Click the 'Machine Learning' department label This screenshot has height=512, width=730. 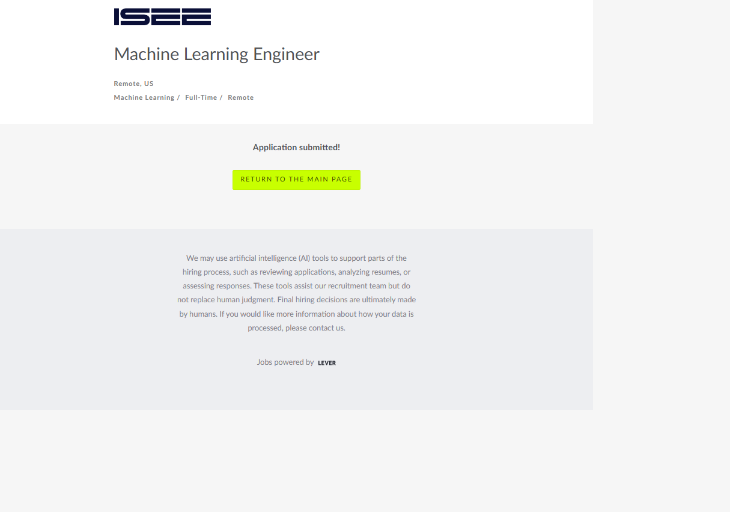144,97
